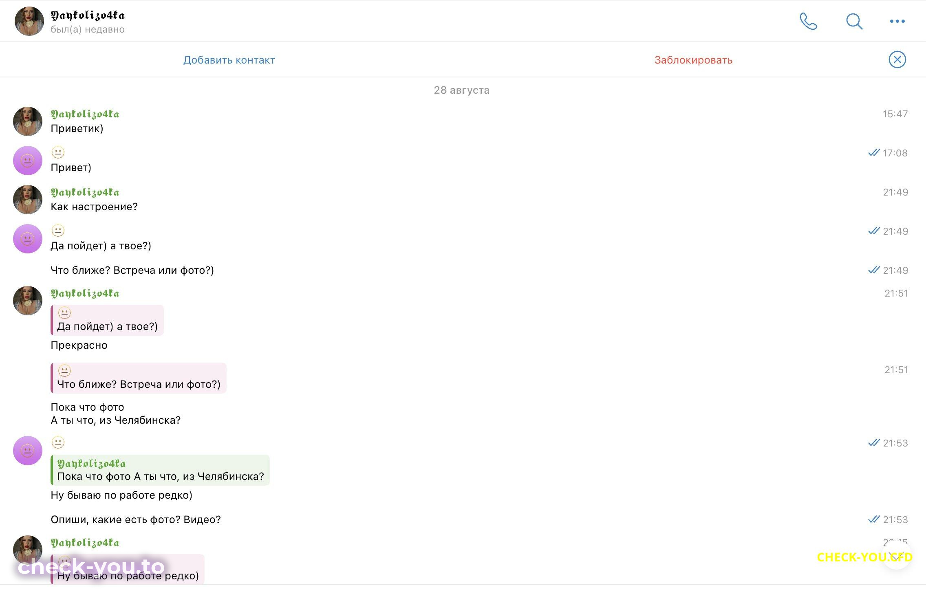This screenshot has height=594, width=926.
Task: Select the message Как настроение?
Action: coord(94,207)
